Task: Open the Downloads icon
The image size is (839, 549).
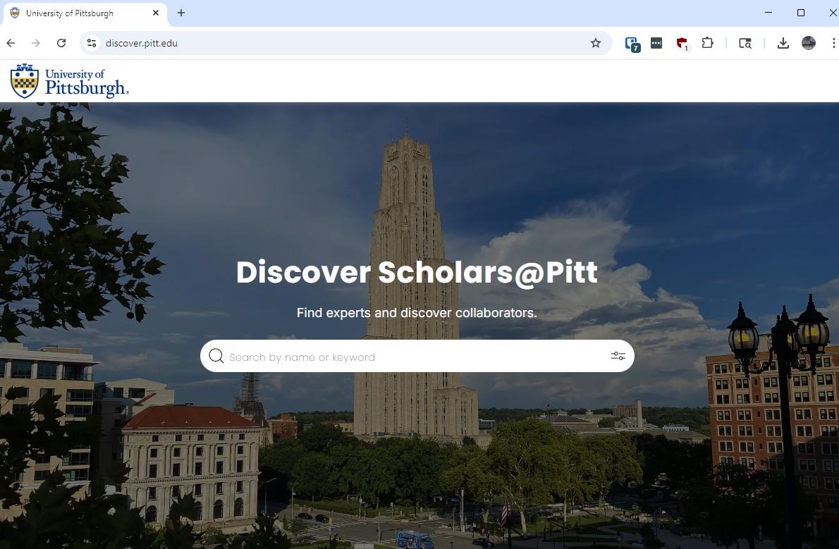Action: 783,43
